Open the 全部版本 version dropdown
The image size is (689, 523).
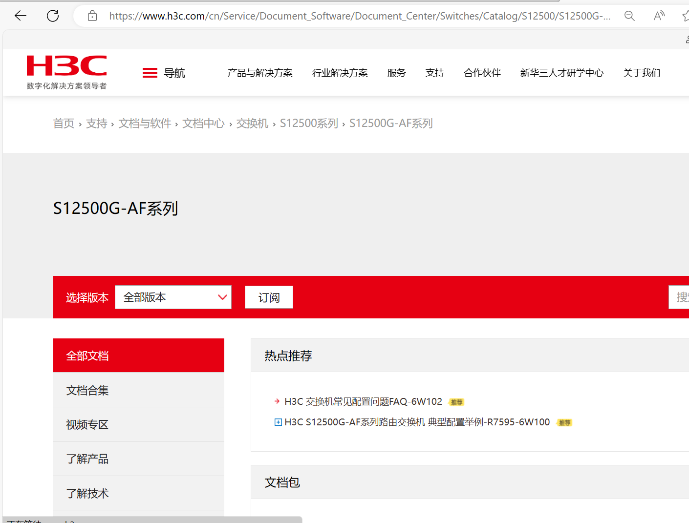pos(173,297)
